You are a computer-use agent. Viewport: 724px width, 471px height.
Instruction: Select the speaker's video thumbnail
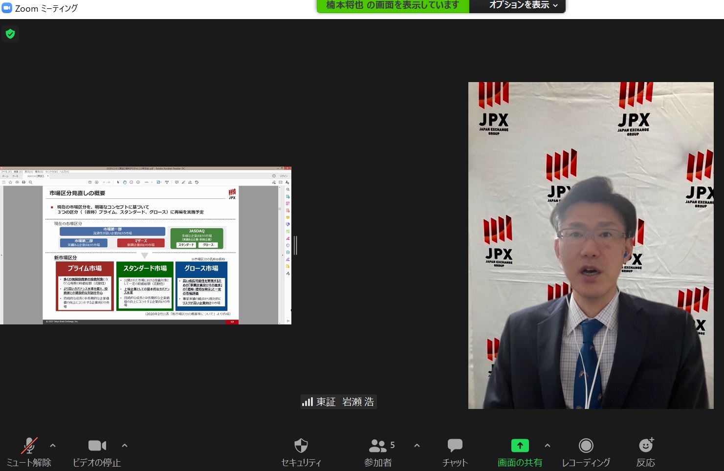(x=591, y=245)
